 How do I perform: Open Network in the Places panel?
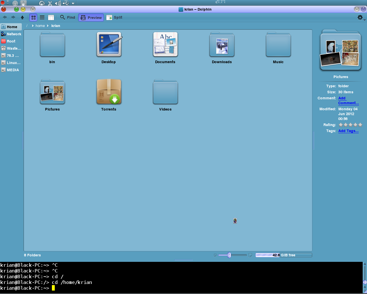tap(11, 34)
